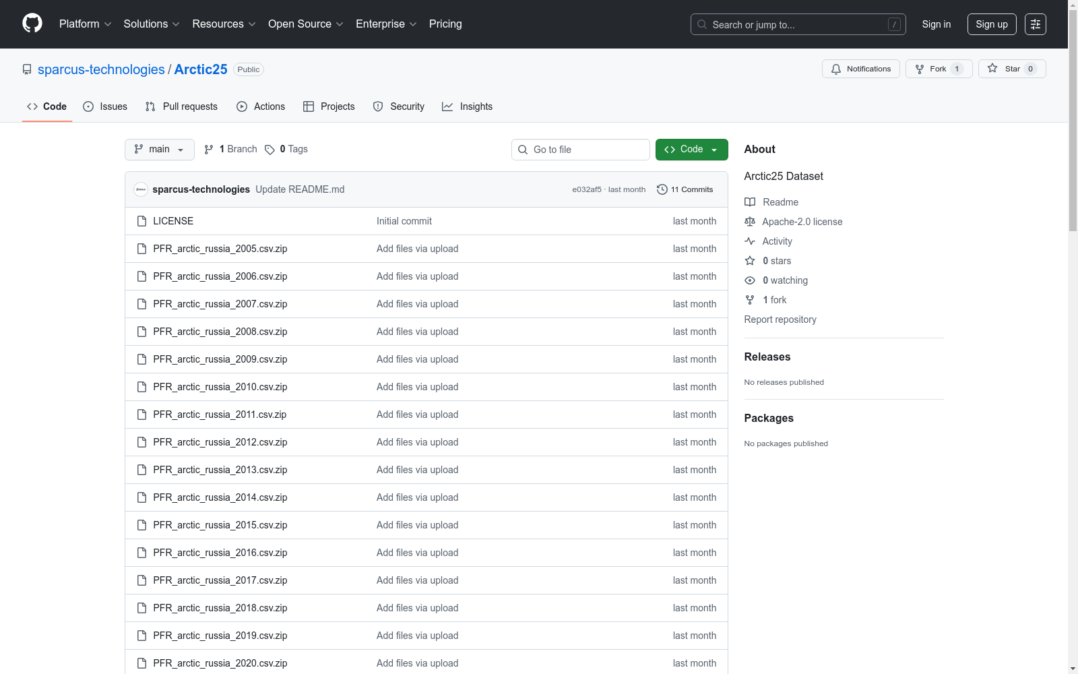Open PFR_arctic_russia_2014.csv.zip file

click(220, 497)
